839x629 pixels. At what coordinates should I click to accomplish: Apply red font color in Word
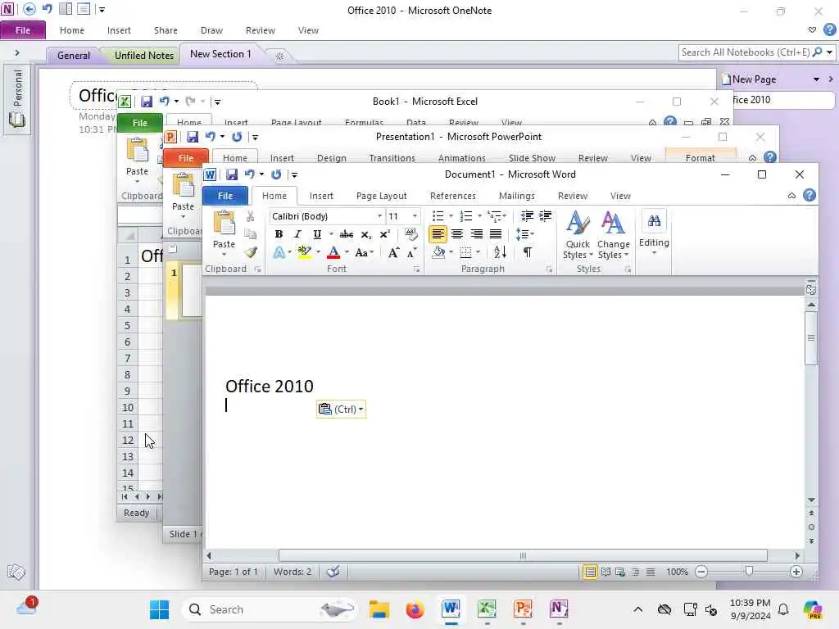tap(334, 252)
